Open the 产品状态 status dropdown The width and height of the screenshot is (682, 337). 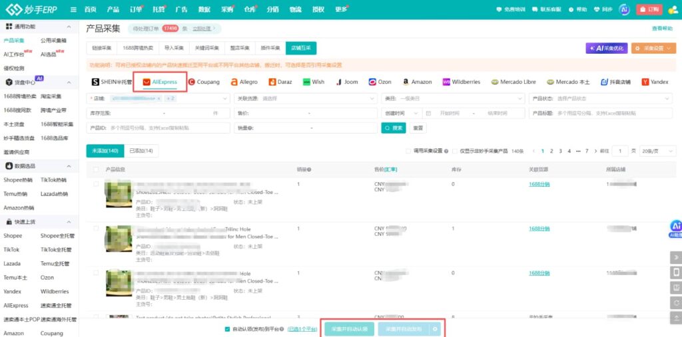tap(601, 98)
